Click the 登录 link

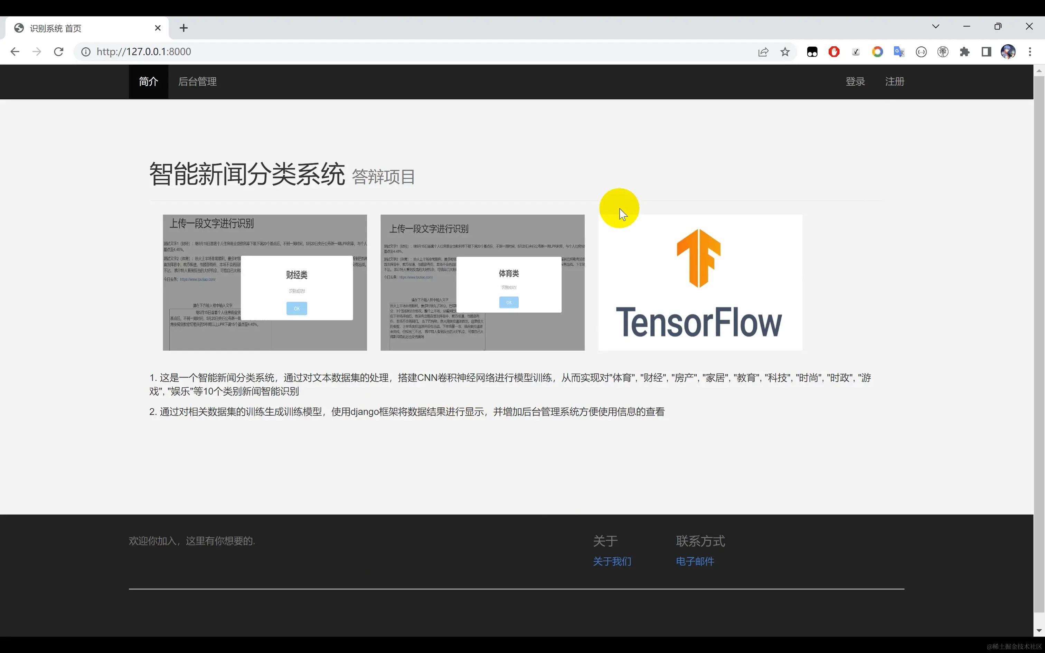[x=855, y=82]
